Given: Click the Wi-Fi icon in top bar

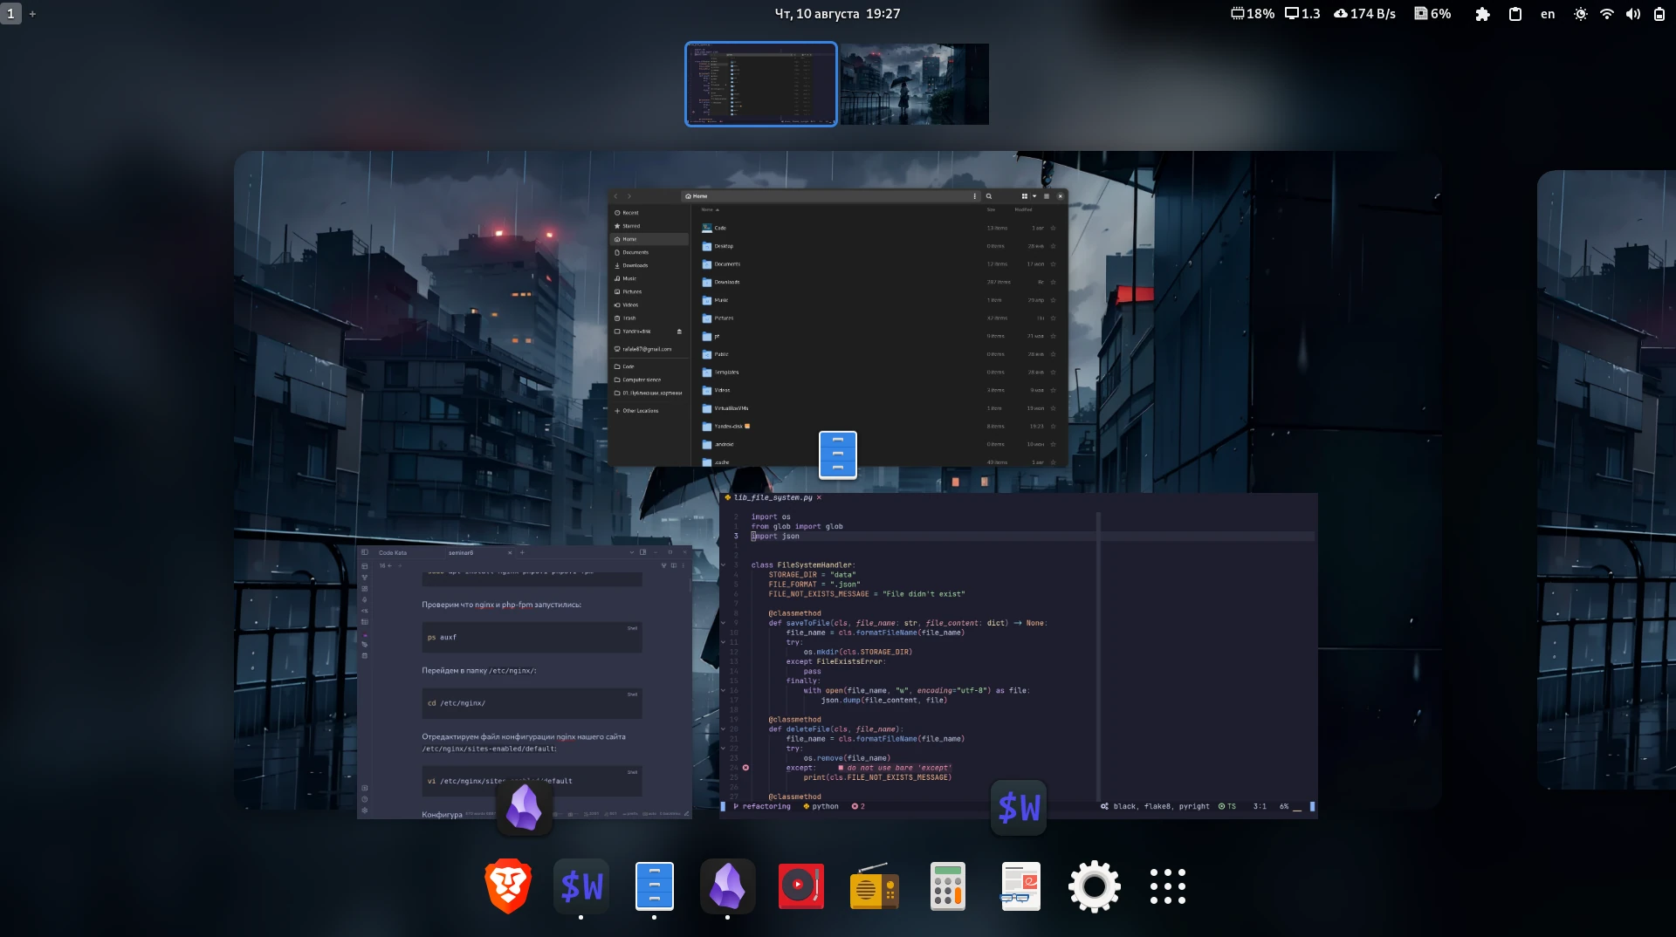Looking at the screenshot, I should click(1607, 14).
